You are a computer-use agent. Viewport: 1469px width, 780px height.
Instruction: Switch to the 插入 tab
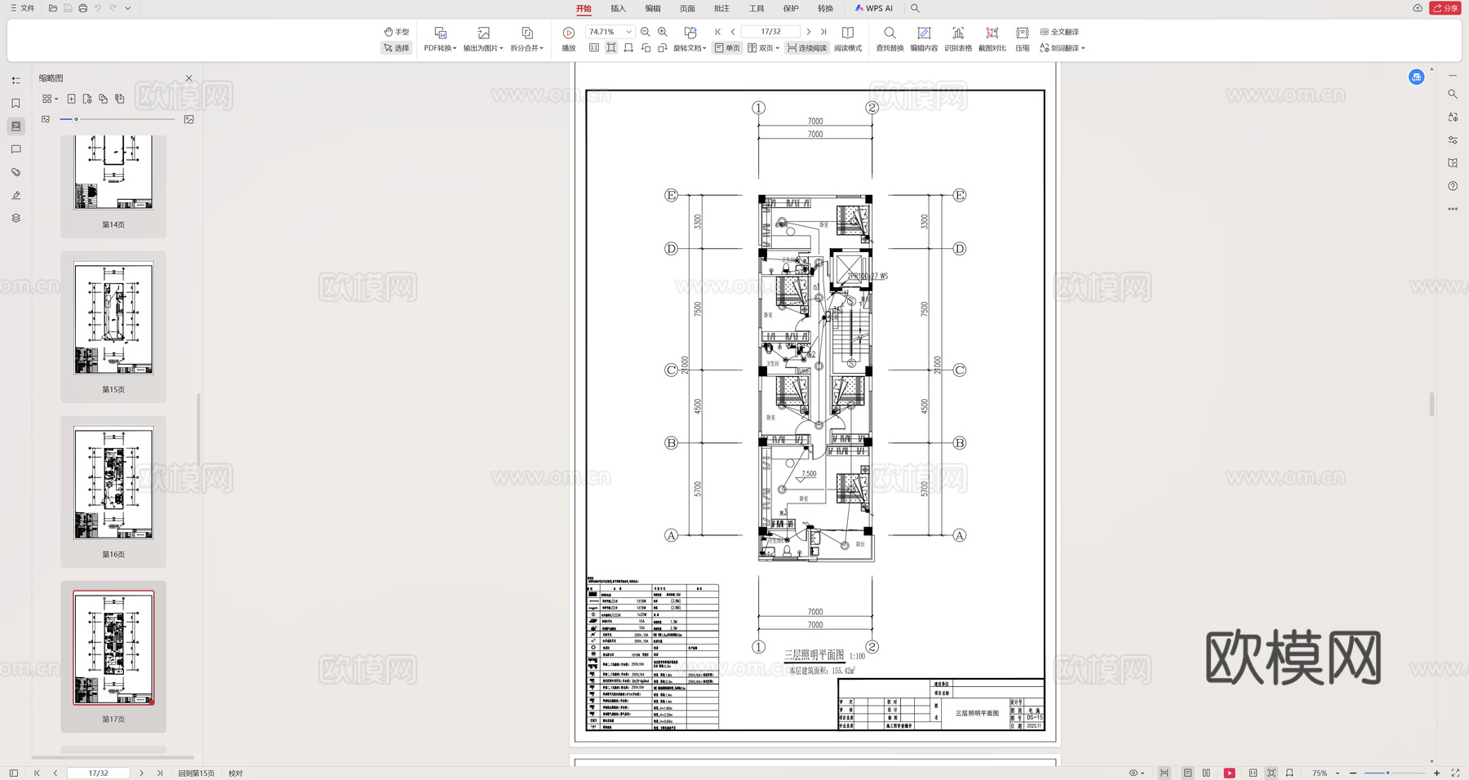pyautogui.click(x=618, y=8)
